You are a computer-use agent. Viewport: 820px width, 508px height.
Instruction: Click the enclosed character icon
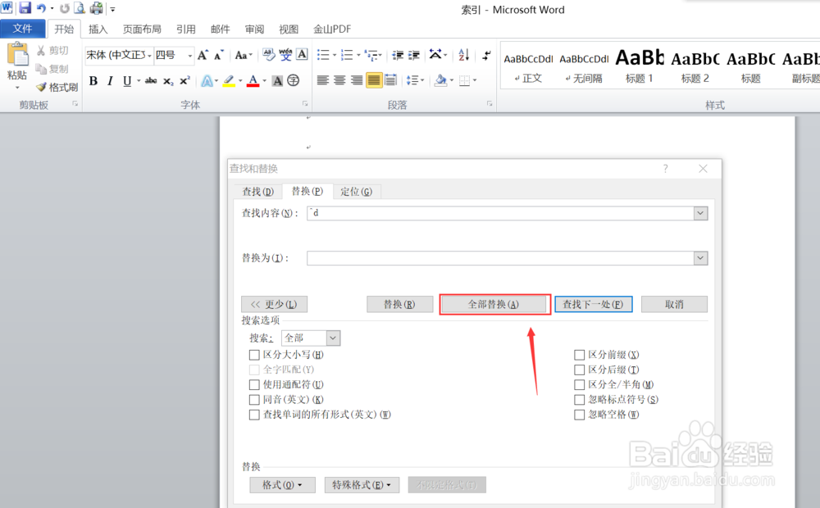coord(294,81)
